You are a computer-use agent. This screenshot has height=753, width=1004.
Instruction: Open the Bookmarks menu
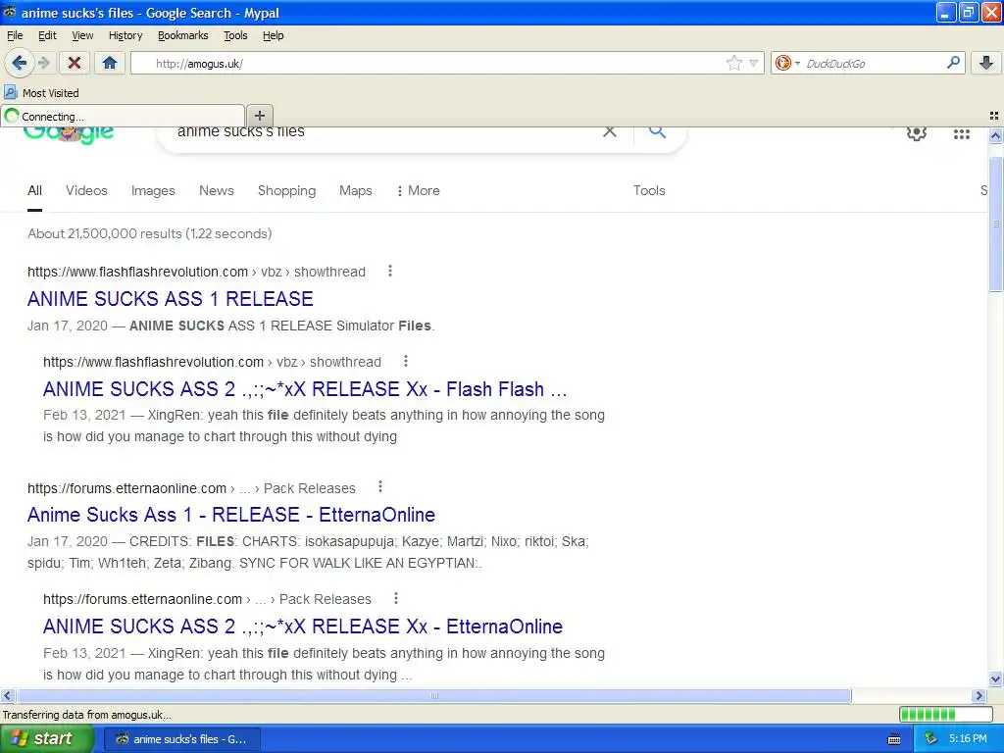tap(183, 35)
